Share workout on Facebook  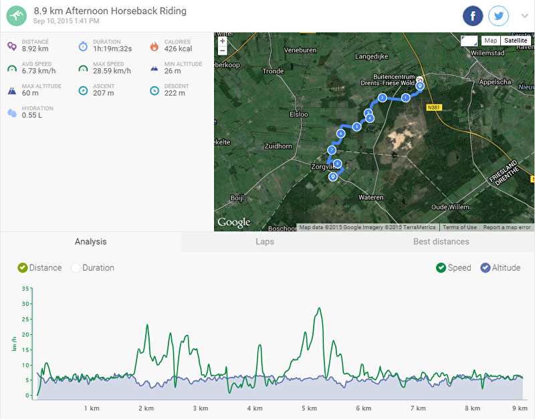tap(473, 15)
